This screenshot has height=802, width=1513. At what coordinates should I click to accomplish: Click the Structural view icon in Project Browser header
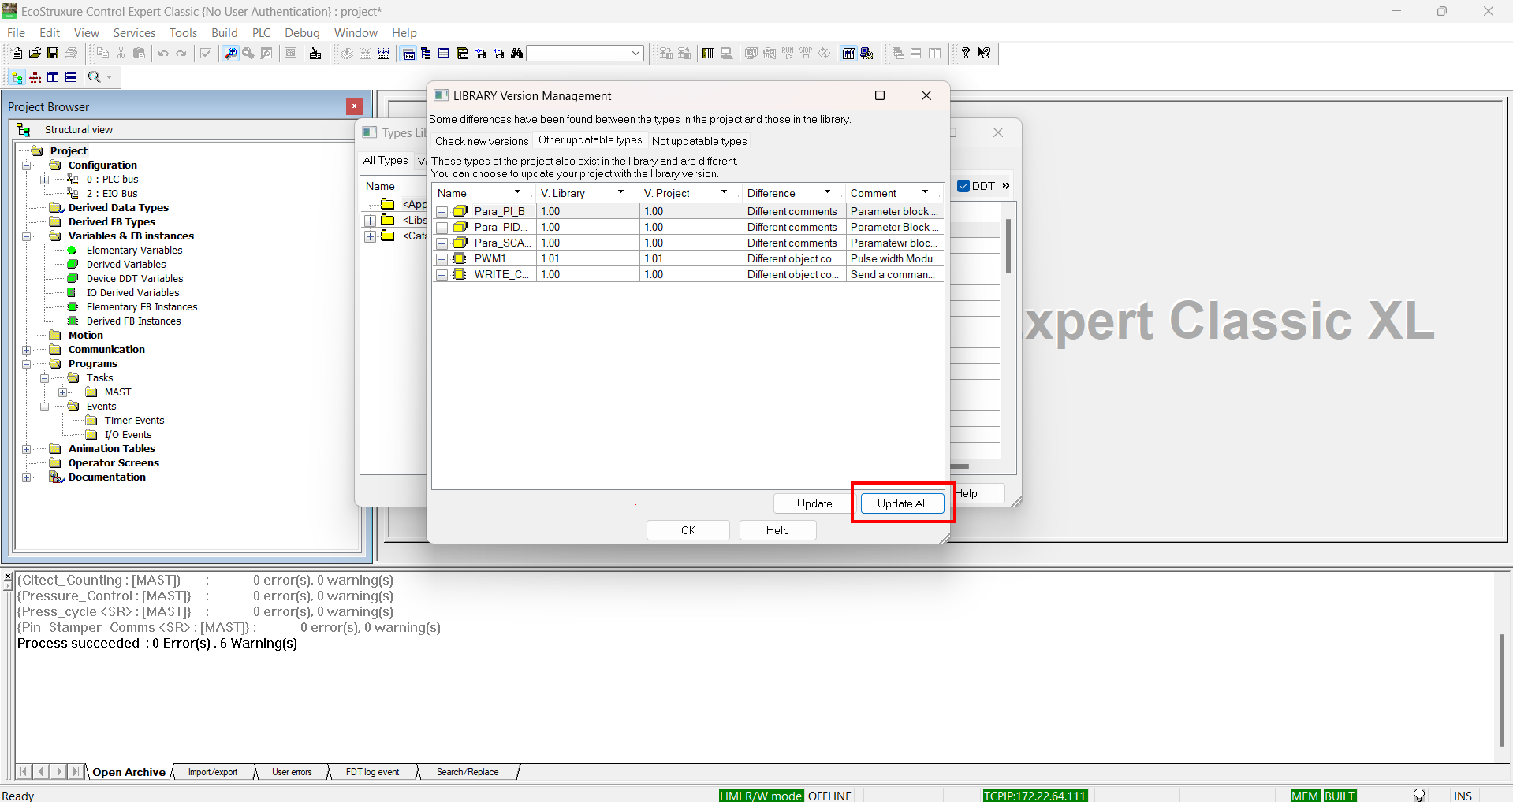pyautogui.click(x=23, y=129)
